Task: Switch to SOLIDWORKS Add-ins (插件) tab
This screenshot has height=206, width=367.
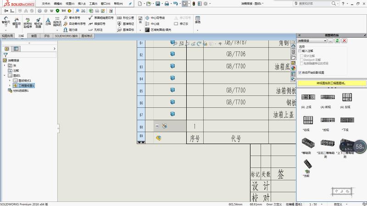Action: pos(66,36)
